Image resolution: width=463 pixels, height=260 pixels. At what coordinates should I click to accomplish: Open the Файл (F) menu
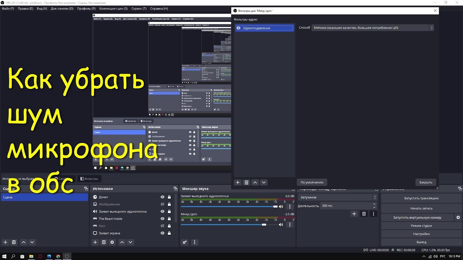[8, 8]
